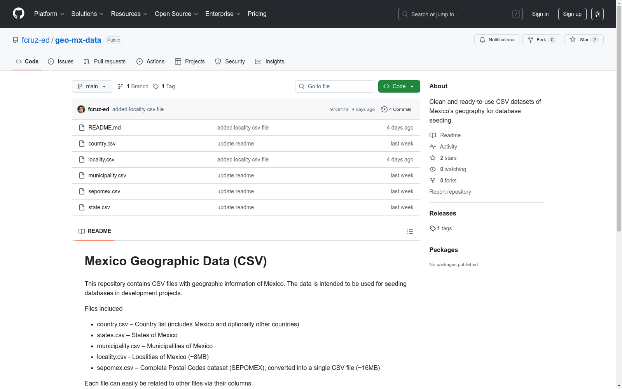This screenshot has height=389, width=622.
Task: Click the commit history clock icon
Action: pyautogui.click(x=384, y=109)
